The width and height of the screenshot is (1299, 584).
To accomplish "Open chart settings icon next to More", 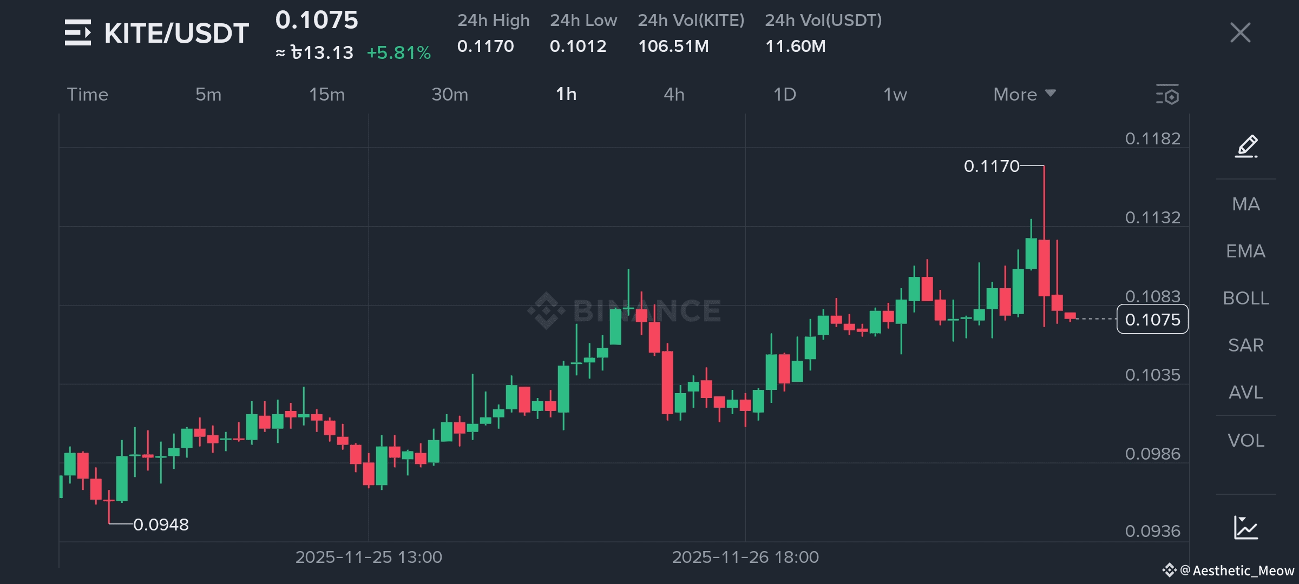I will (1167, 95).
